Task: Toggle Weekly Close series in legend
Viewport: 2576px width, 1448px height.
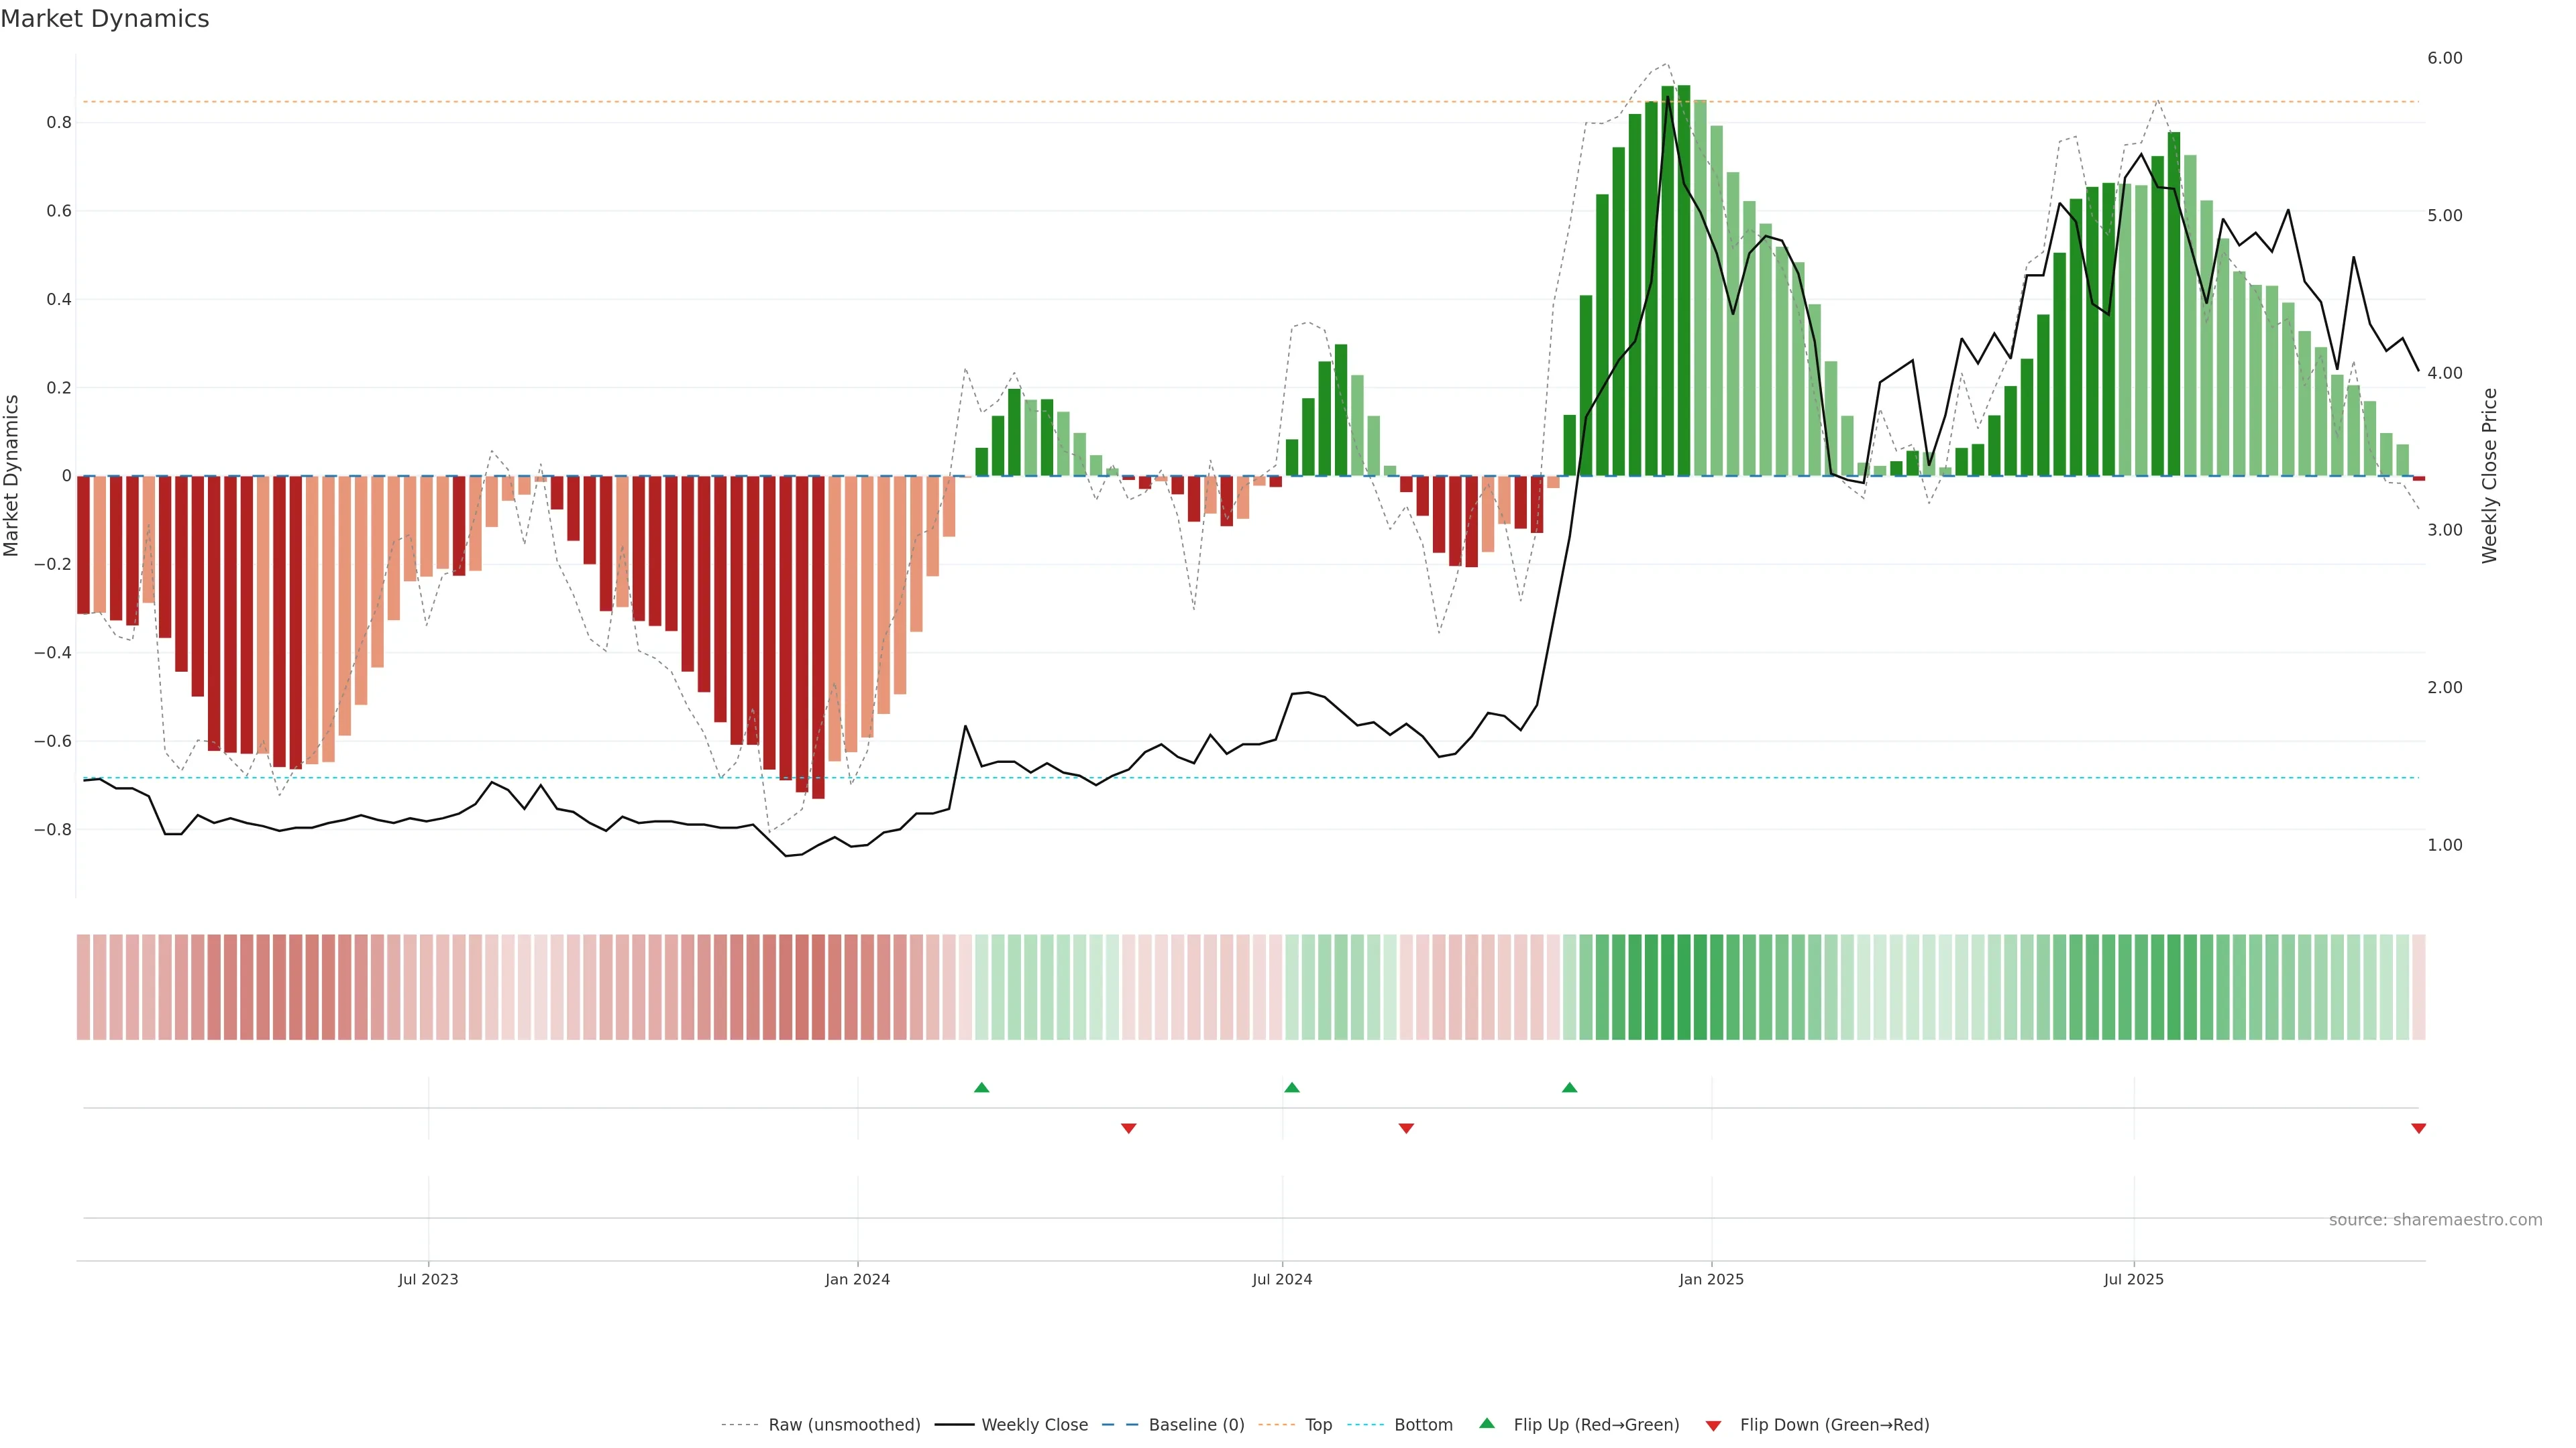Action: pyautogui.click(x=1034, y=1425)
